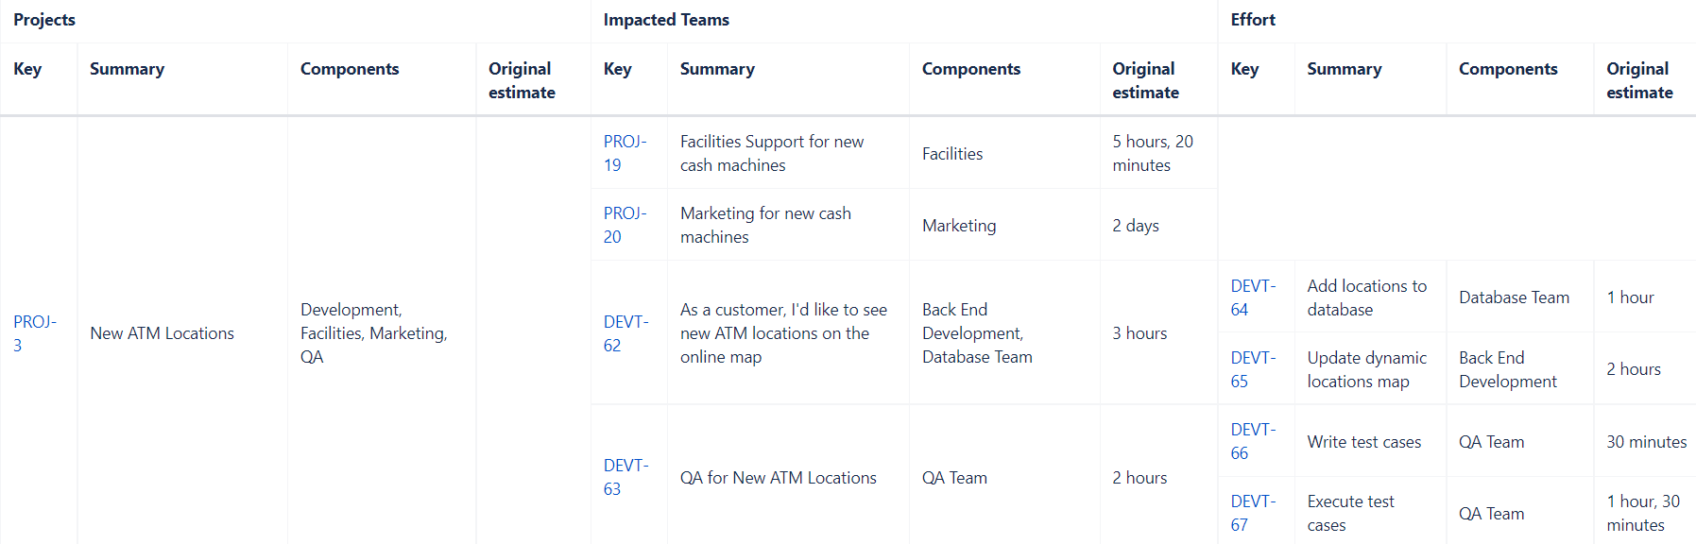The height and width of the screenshot is (544, 1696).
Task: Open the PROJ-19 issue link
Action: click(x=625, y=153)
